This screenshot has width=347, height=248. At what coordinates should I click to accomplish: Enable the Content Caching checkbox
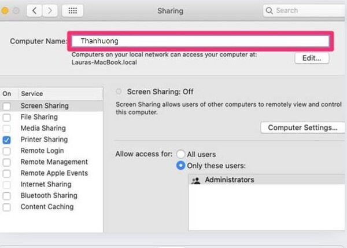pyautogui.click(x=6, y=207)
